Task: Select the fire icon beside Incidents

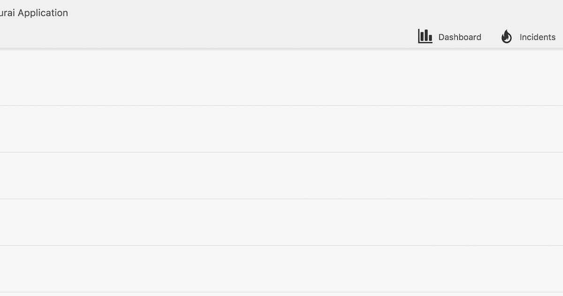Action: tap(506, 36)
